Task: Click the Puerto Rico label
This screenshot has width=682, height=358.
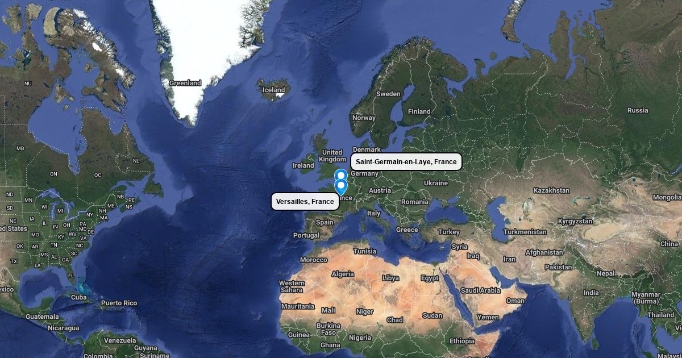Action: click(119, 303)
